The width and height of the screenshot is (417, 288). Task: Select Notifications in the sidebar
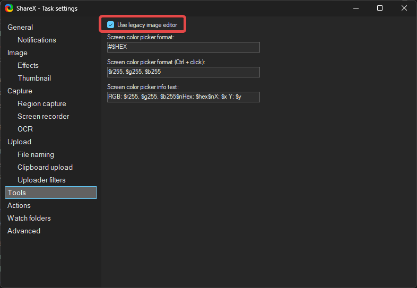37,40
